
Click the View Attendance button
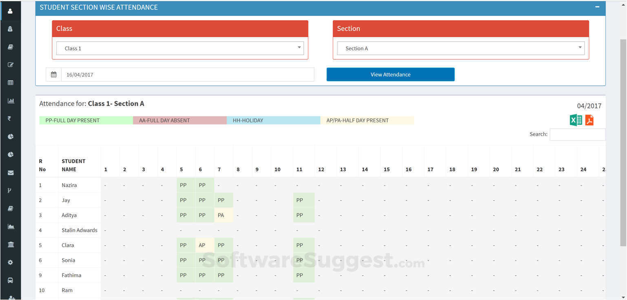point(391,74)
